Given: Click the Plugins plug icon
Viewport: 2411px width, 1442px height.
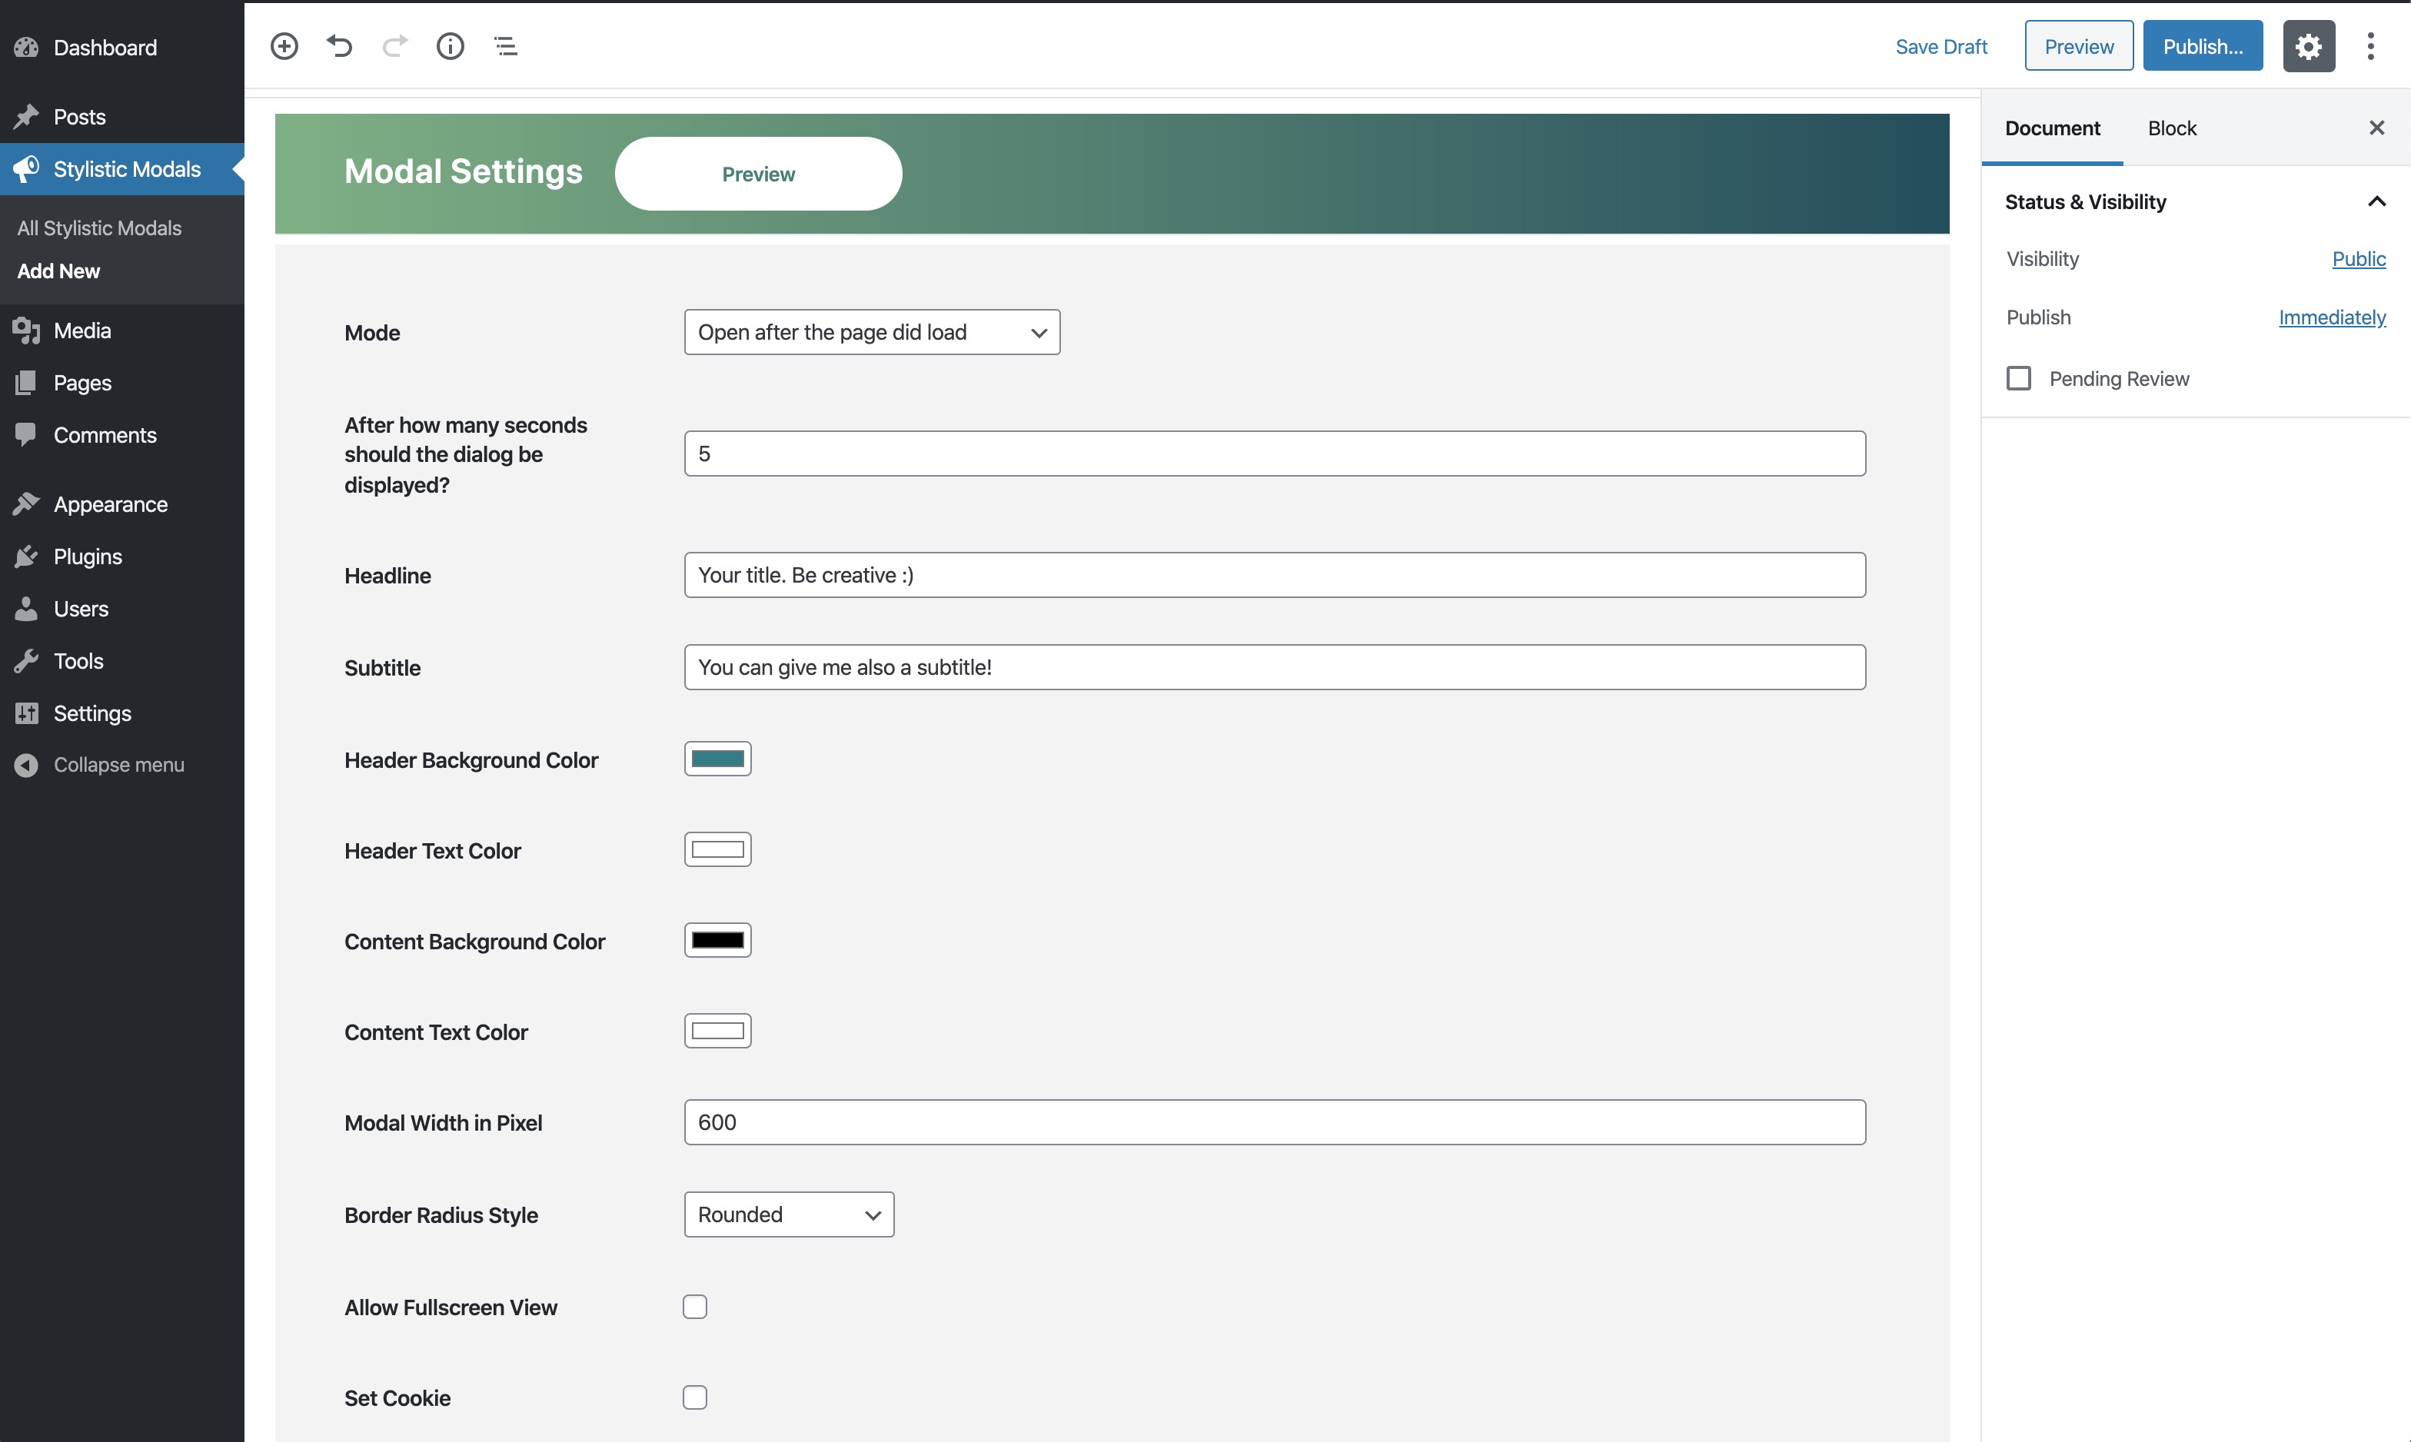Looking at the screenshot, I should [26, 556].
